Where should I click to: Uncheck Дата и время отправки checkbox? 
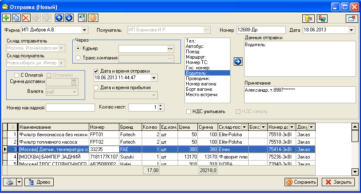(x=96, y=71)
